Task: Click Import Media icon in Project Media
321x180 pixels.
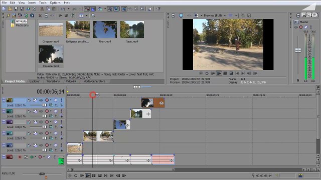Action: click(8, 15)
